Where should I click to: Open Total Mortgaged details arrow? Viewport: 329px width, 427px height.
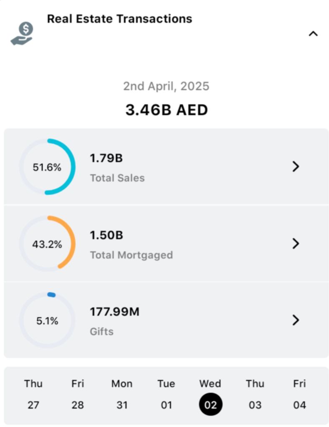296,244
